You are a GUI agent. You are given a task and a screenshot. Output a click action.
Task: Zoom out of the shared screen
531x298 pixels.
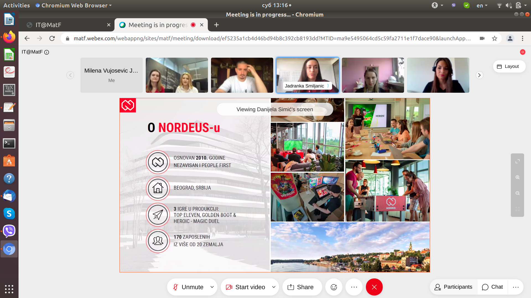click(x=517, y=193)
